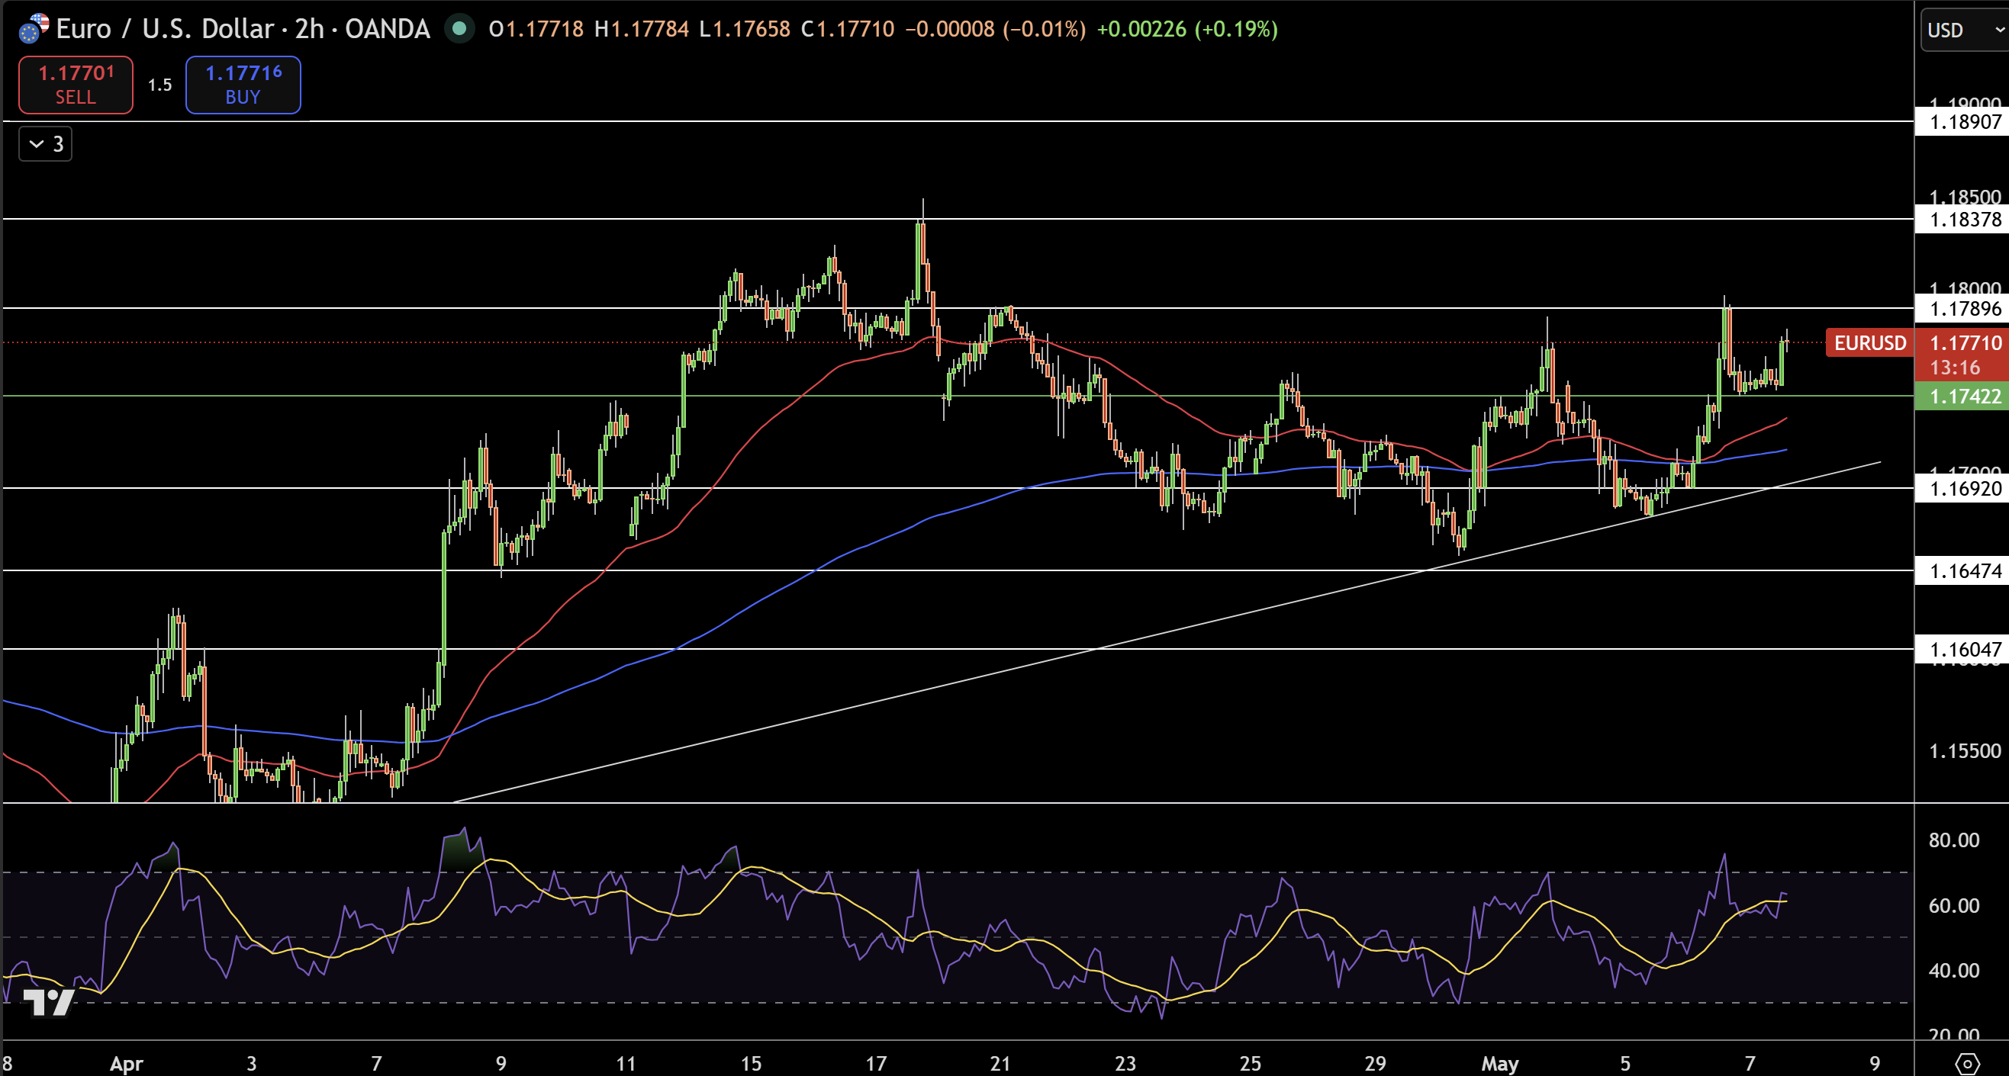Click the Euro / U.S. Dollar symbol title
Screen dimensions: 2009x1076
(x=243, y=29)
